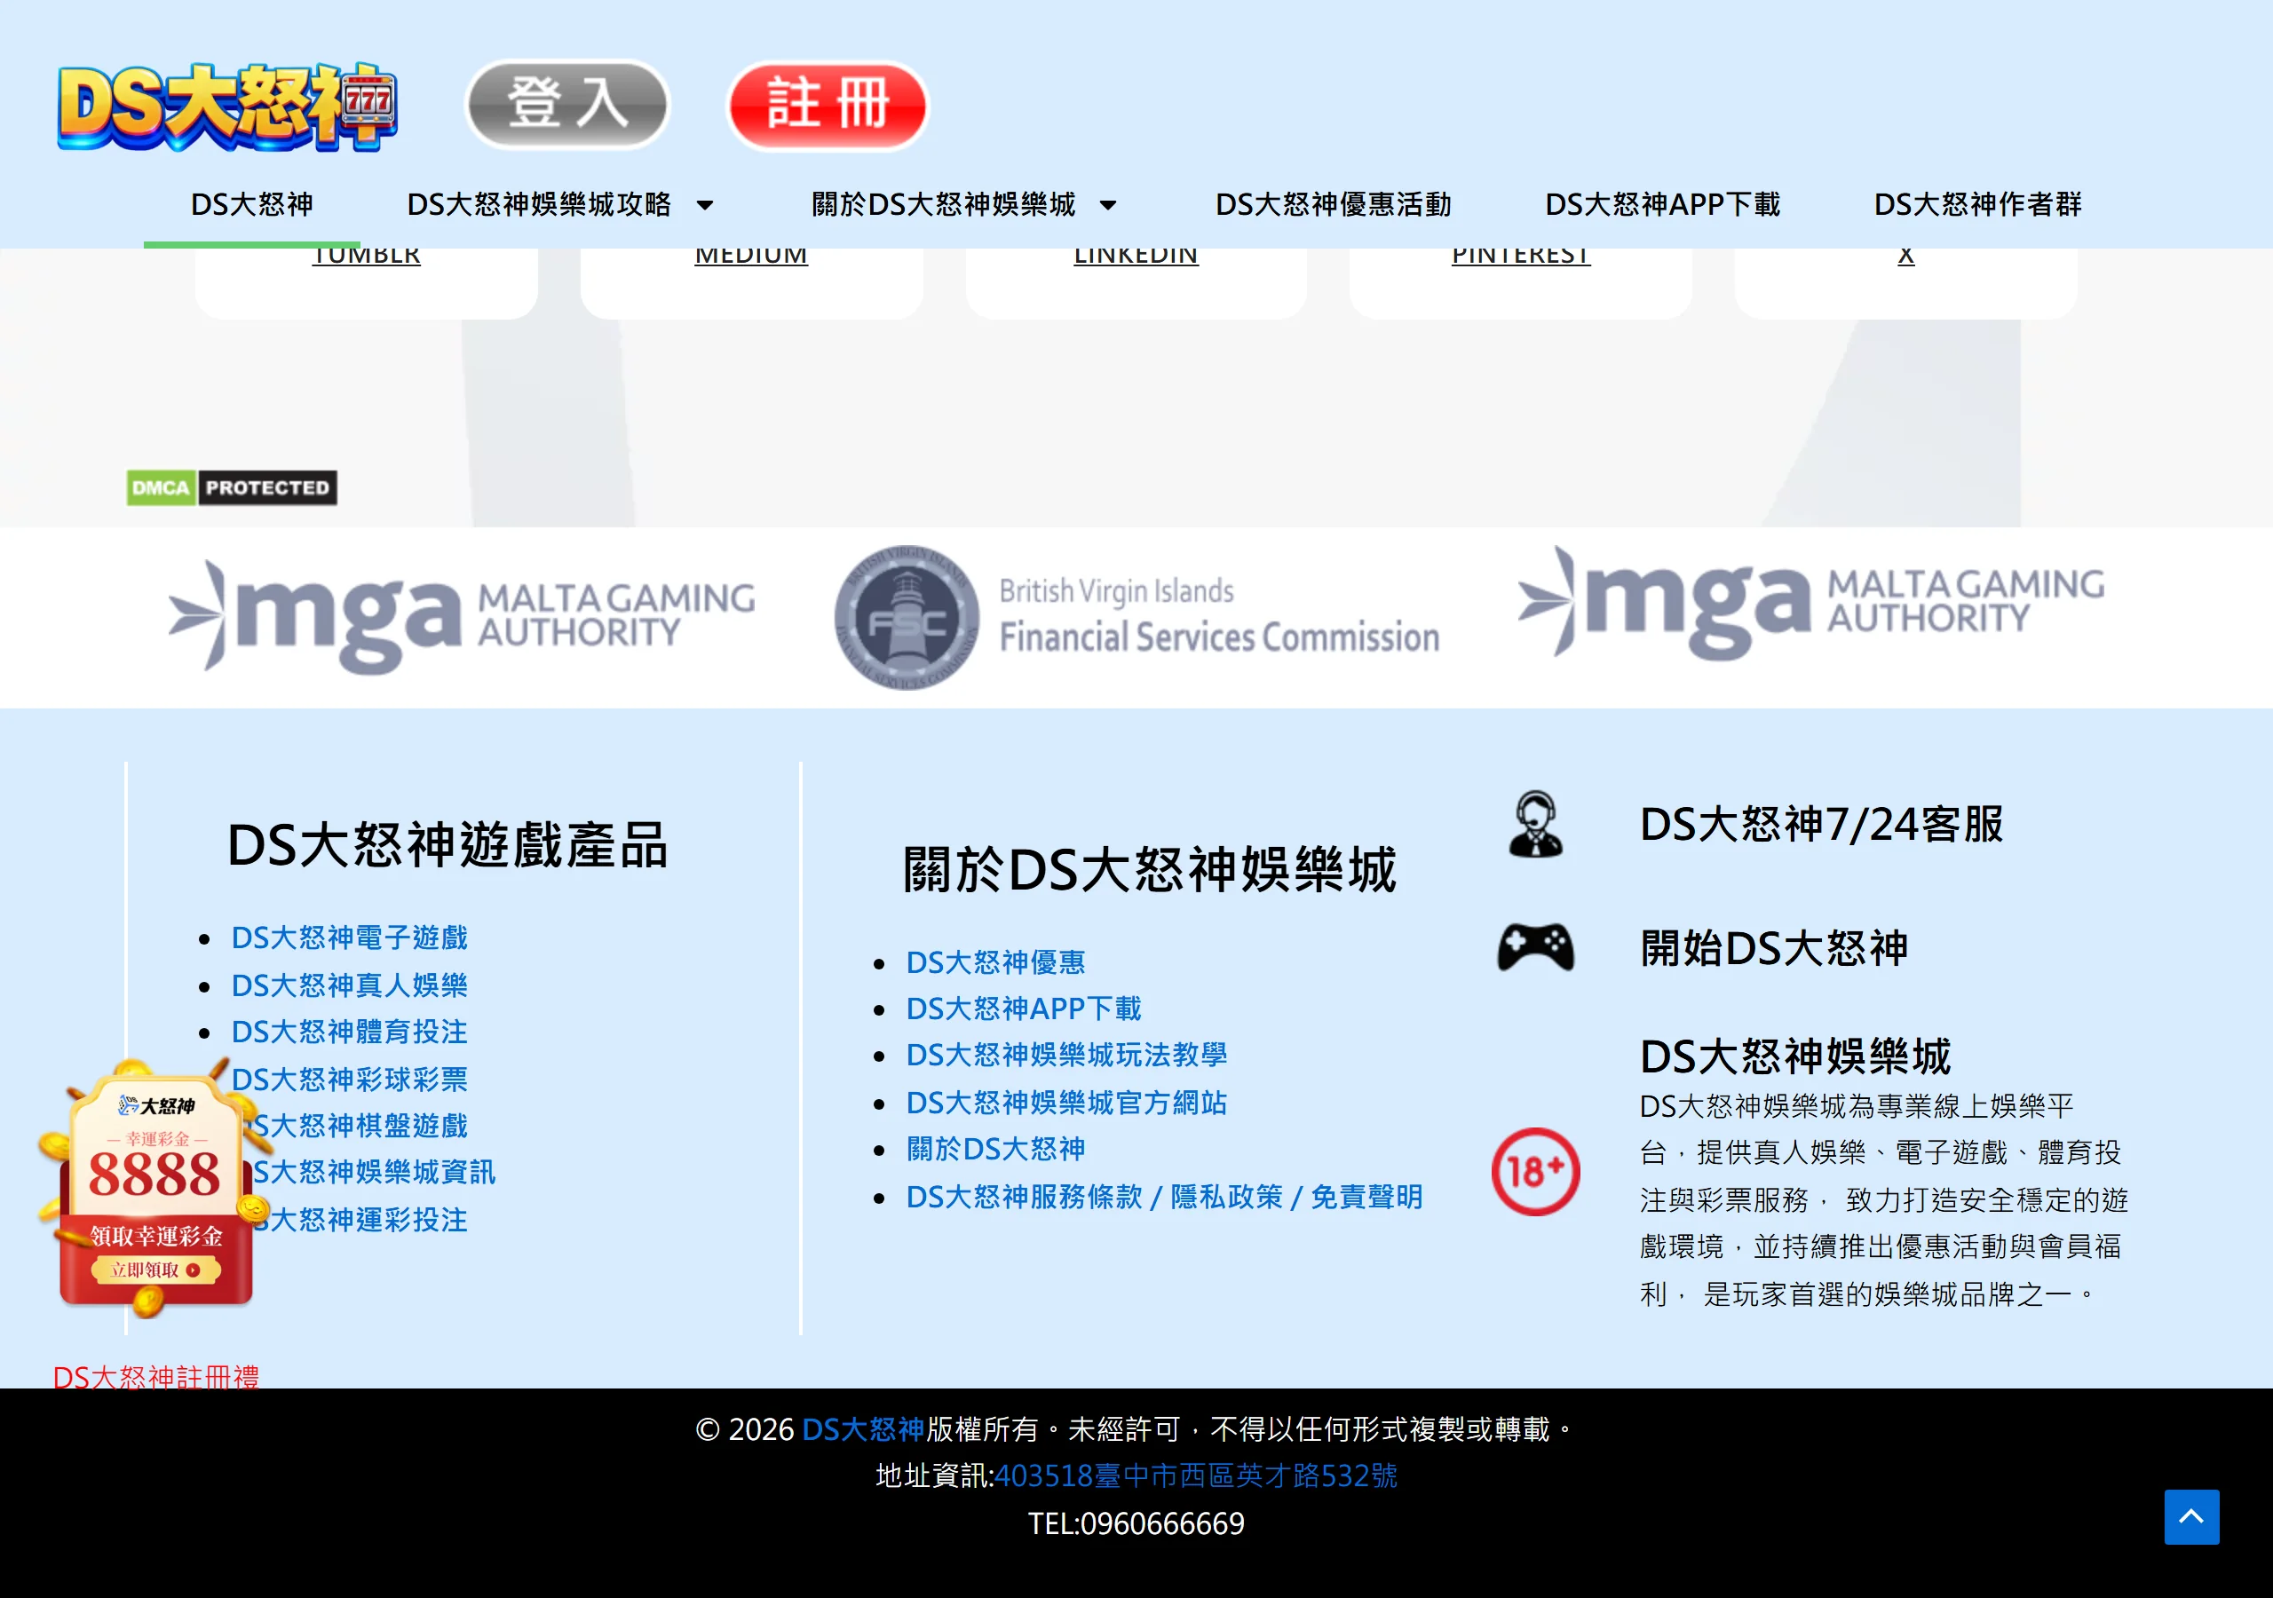Open the 關於DS大怒神娛樂城 menu item
This screenshot has width=2273, height=1598.
coord(944,205)
